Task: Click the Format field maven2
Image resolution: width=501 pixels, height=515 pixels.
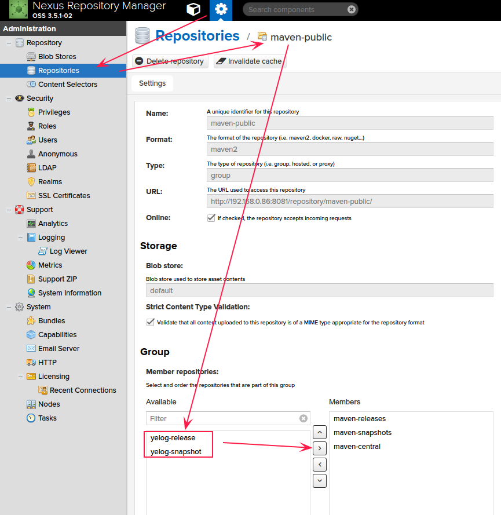Action: tap(350, 149)
